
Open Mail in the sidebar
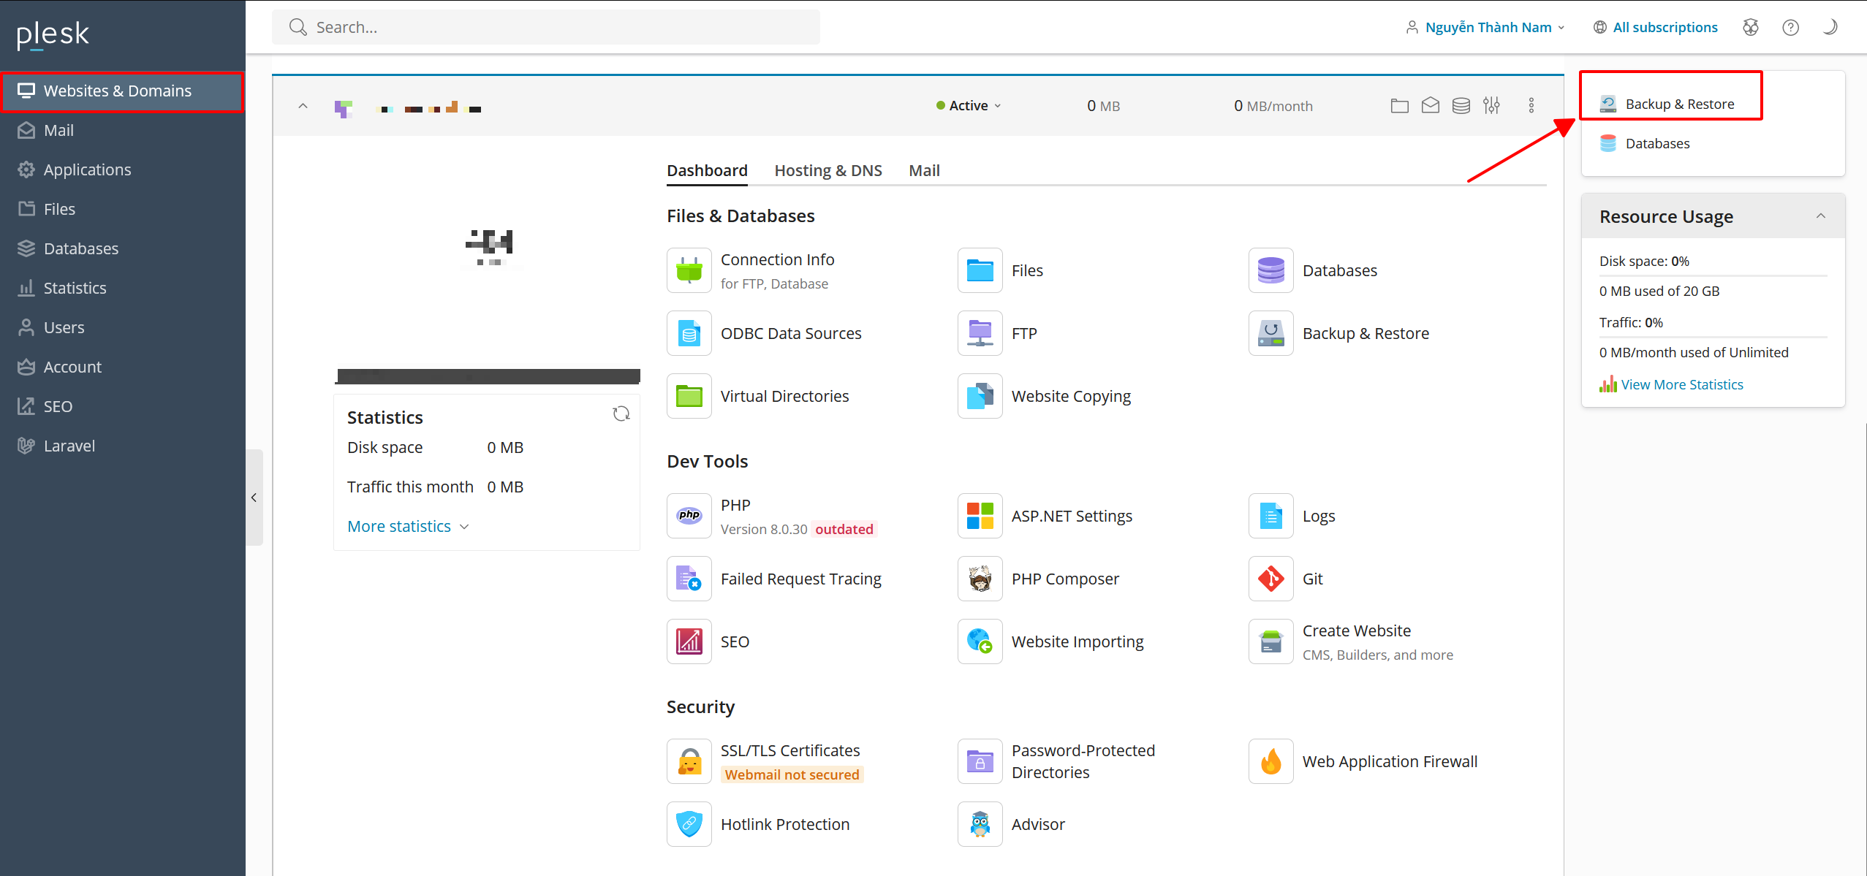coord(122,130)
